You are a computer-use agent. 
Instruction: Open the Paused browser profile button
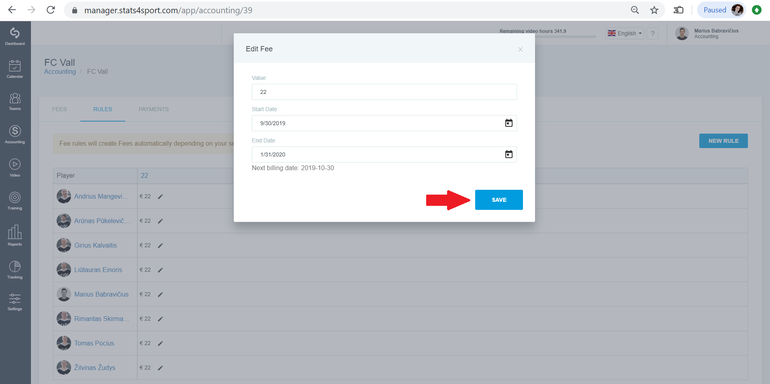722,10
